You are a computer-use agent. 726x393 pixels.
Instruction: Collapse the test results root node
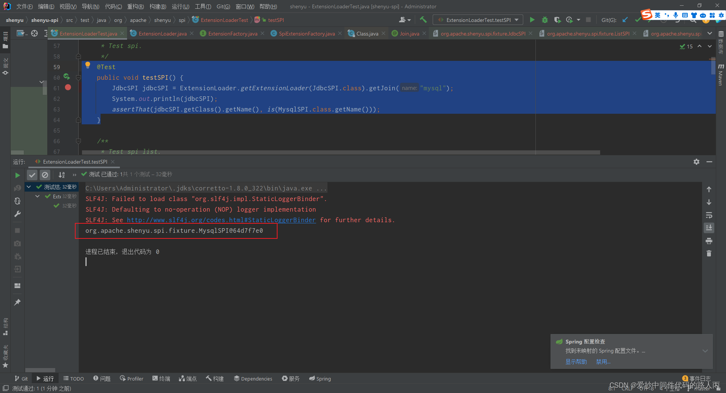[29, 187]
